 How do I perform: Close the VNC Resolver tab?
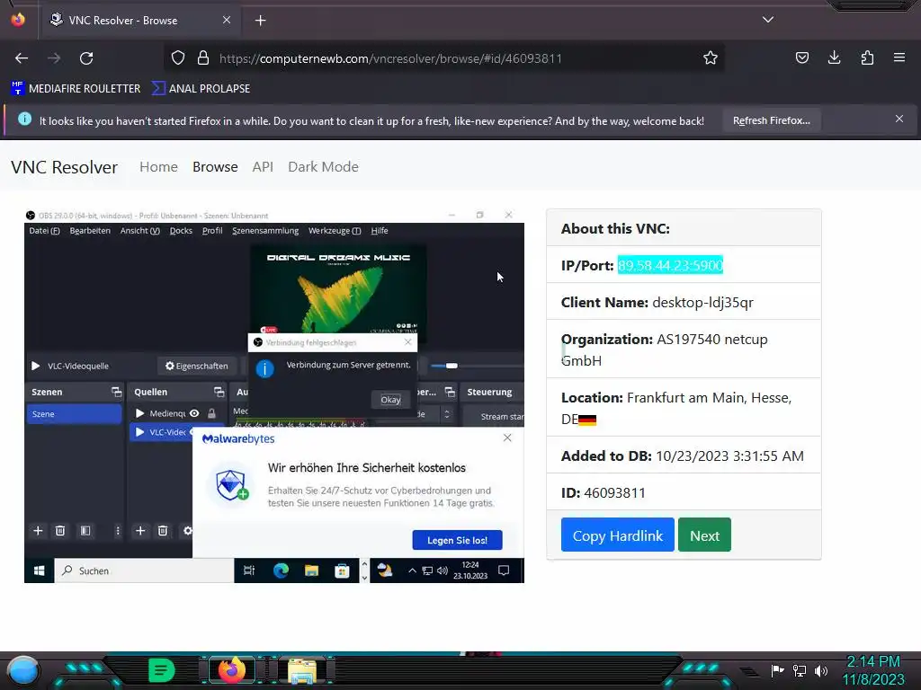click(x=226, y=20)
